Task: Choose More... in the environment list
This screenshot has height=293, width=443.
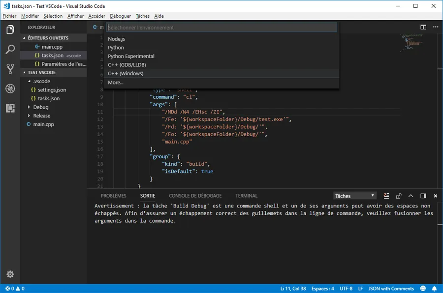Action: [221, 83]
